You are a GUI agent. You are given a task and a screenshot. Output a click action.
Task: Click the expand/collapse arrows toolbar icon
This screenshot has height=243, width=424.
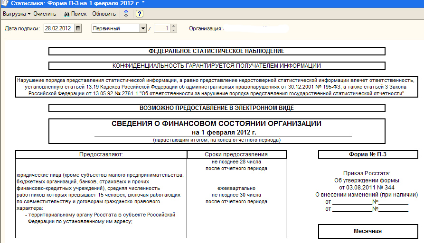[126, 14]
